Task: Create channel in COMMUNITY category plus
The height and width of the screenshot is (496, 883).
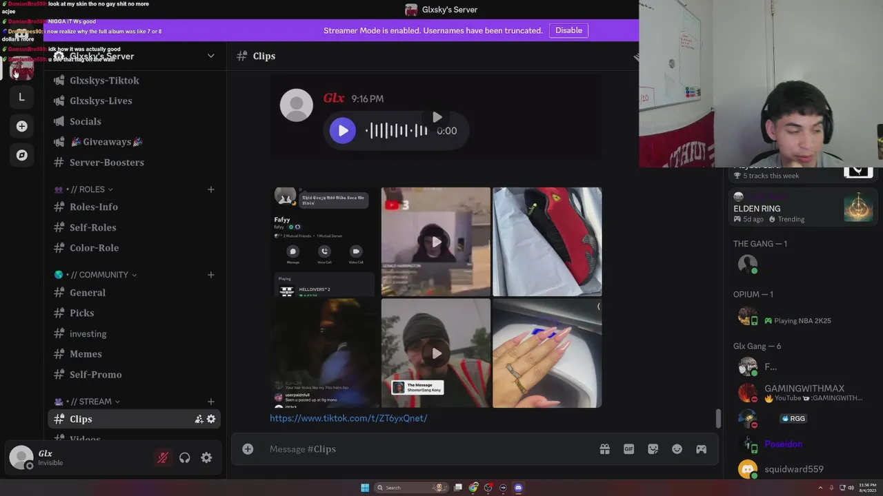Action: point(211,275)
